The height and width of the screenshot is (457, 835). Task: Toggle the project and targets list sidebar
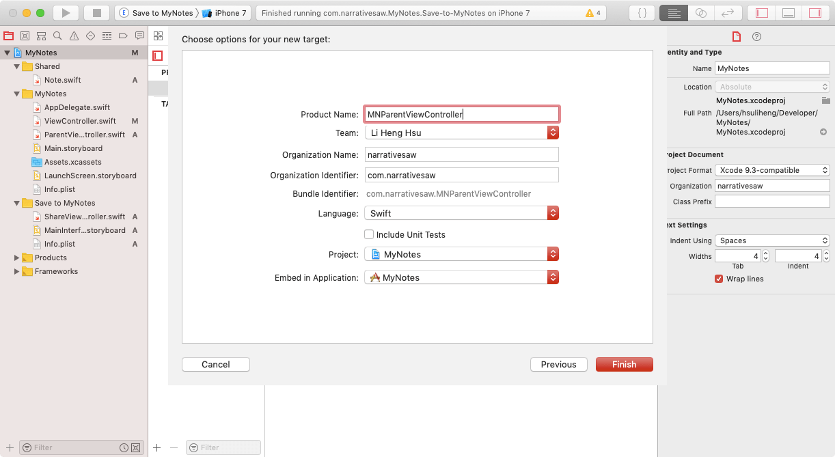[x=158, y=55]
